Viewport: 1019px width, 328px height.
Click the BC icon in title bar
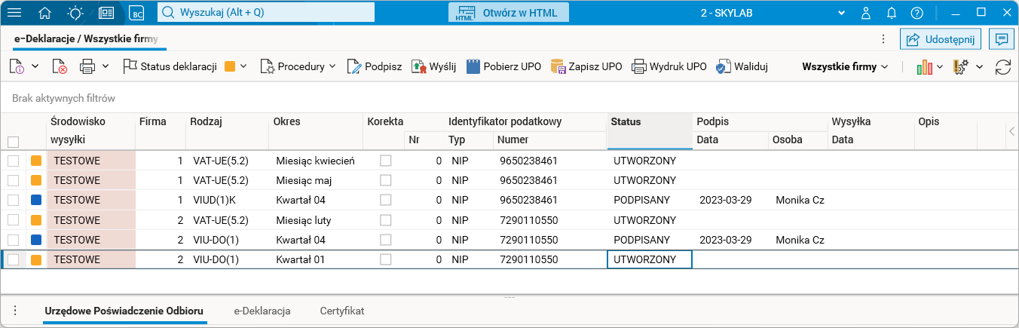click(x=136, y=13)
